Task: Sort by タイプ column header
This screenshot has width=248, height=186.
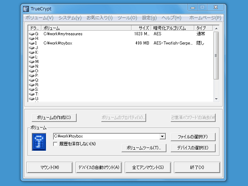Action: click(x=203, y=28)
